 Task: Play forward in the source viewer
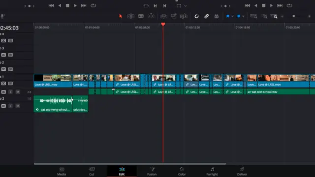(75, 5)
